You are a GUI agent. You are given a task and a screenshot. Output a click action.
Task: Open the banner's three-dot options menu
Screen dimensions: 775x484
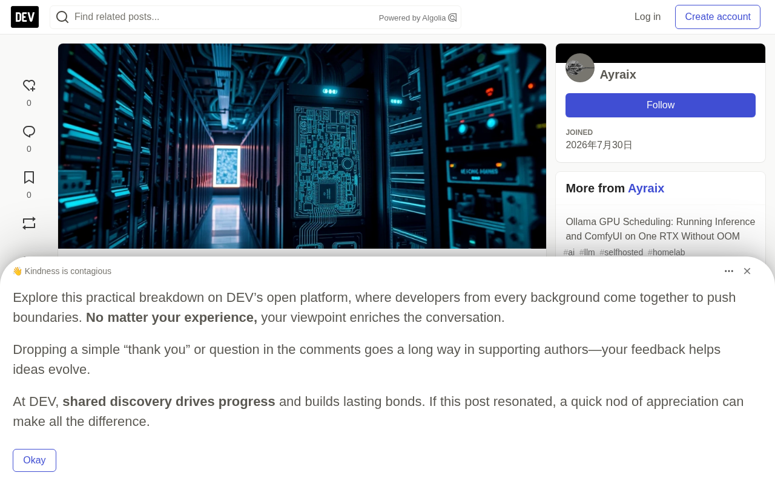729,271
